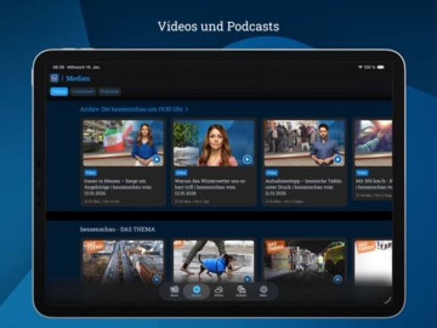Tap the Wi-Fi status icon

pyautogui.click(x=360, y=67)
